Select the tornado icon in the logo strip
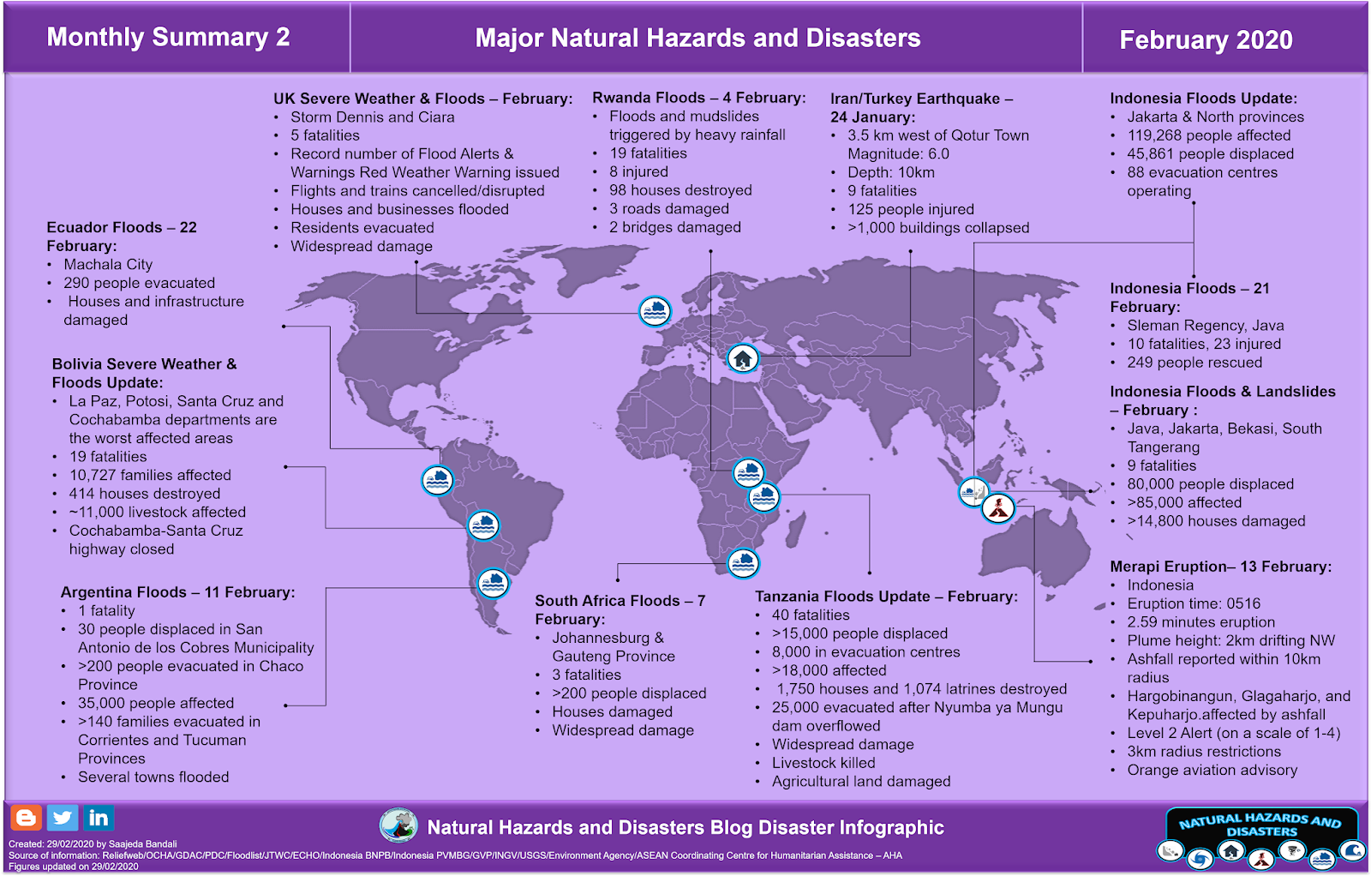This screenshot has height=882, width=1371. (1293, 850)
